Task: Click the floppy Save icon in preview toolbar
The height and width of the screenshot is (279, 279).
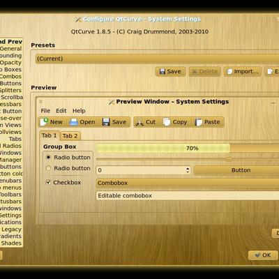Action: point(106,122)
